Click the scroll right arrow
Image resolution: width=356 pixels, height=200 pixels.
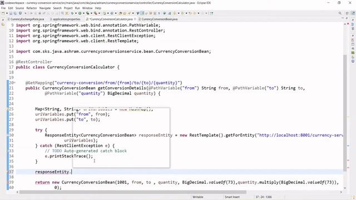[x=341, y=192]
